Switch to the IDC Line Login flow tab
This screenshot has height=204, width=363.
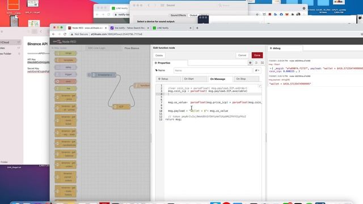tap(96, 48)
